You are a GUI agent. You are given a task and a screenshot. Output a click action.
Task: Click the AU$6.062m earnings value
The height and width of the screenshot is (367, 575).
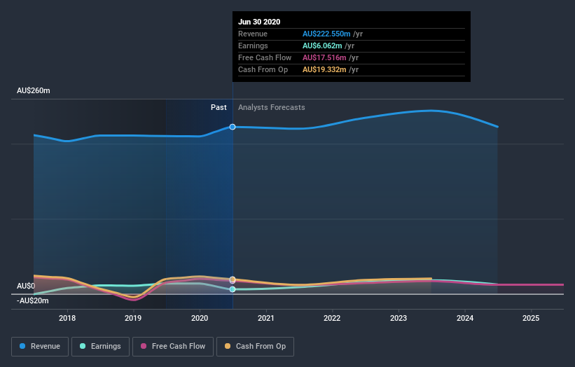tap(322, 46)
